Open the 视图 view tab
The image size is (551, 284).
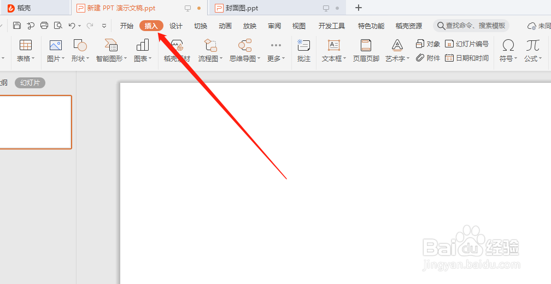[298, 26]
